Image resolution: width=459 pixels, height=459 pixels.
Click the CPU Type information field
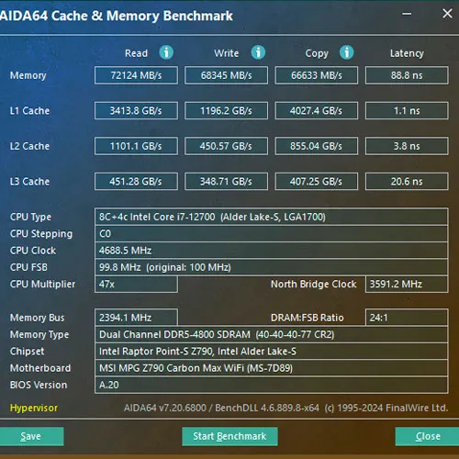point(272,217)
